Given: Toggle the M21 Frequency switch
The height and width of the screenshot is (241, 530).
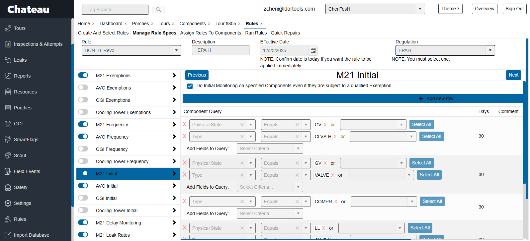Looking at the screenshot, I should click(83, 124).
